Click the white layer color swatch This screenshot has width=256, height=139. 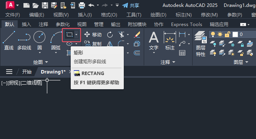point(235,34)
